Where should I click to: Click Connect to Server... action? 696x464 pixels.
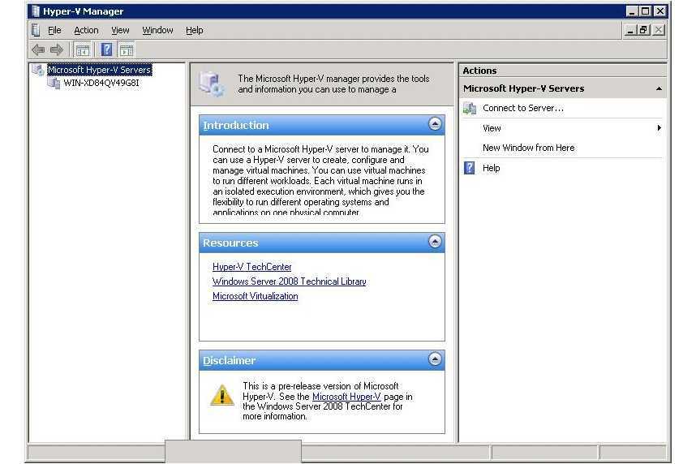(x=523, y=108)
